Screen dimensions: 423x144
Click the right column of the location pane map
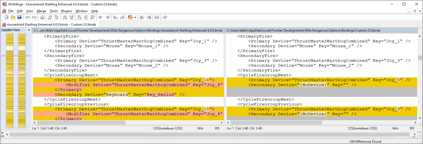(22, 81)
